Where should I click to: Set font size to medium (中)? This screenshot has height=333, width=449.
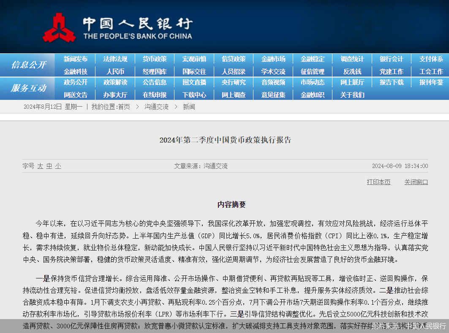[49, 166]
